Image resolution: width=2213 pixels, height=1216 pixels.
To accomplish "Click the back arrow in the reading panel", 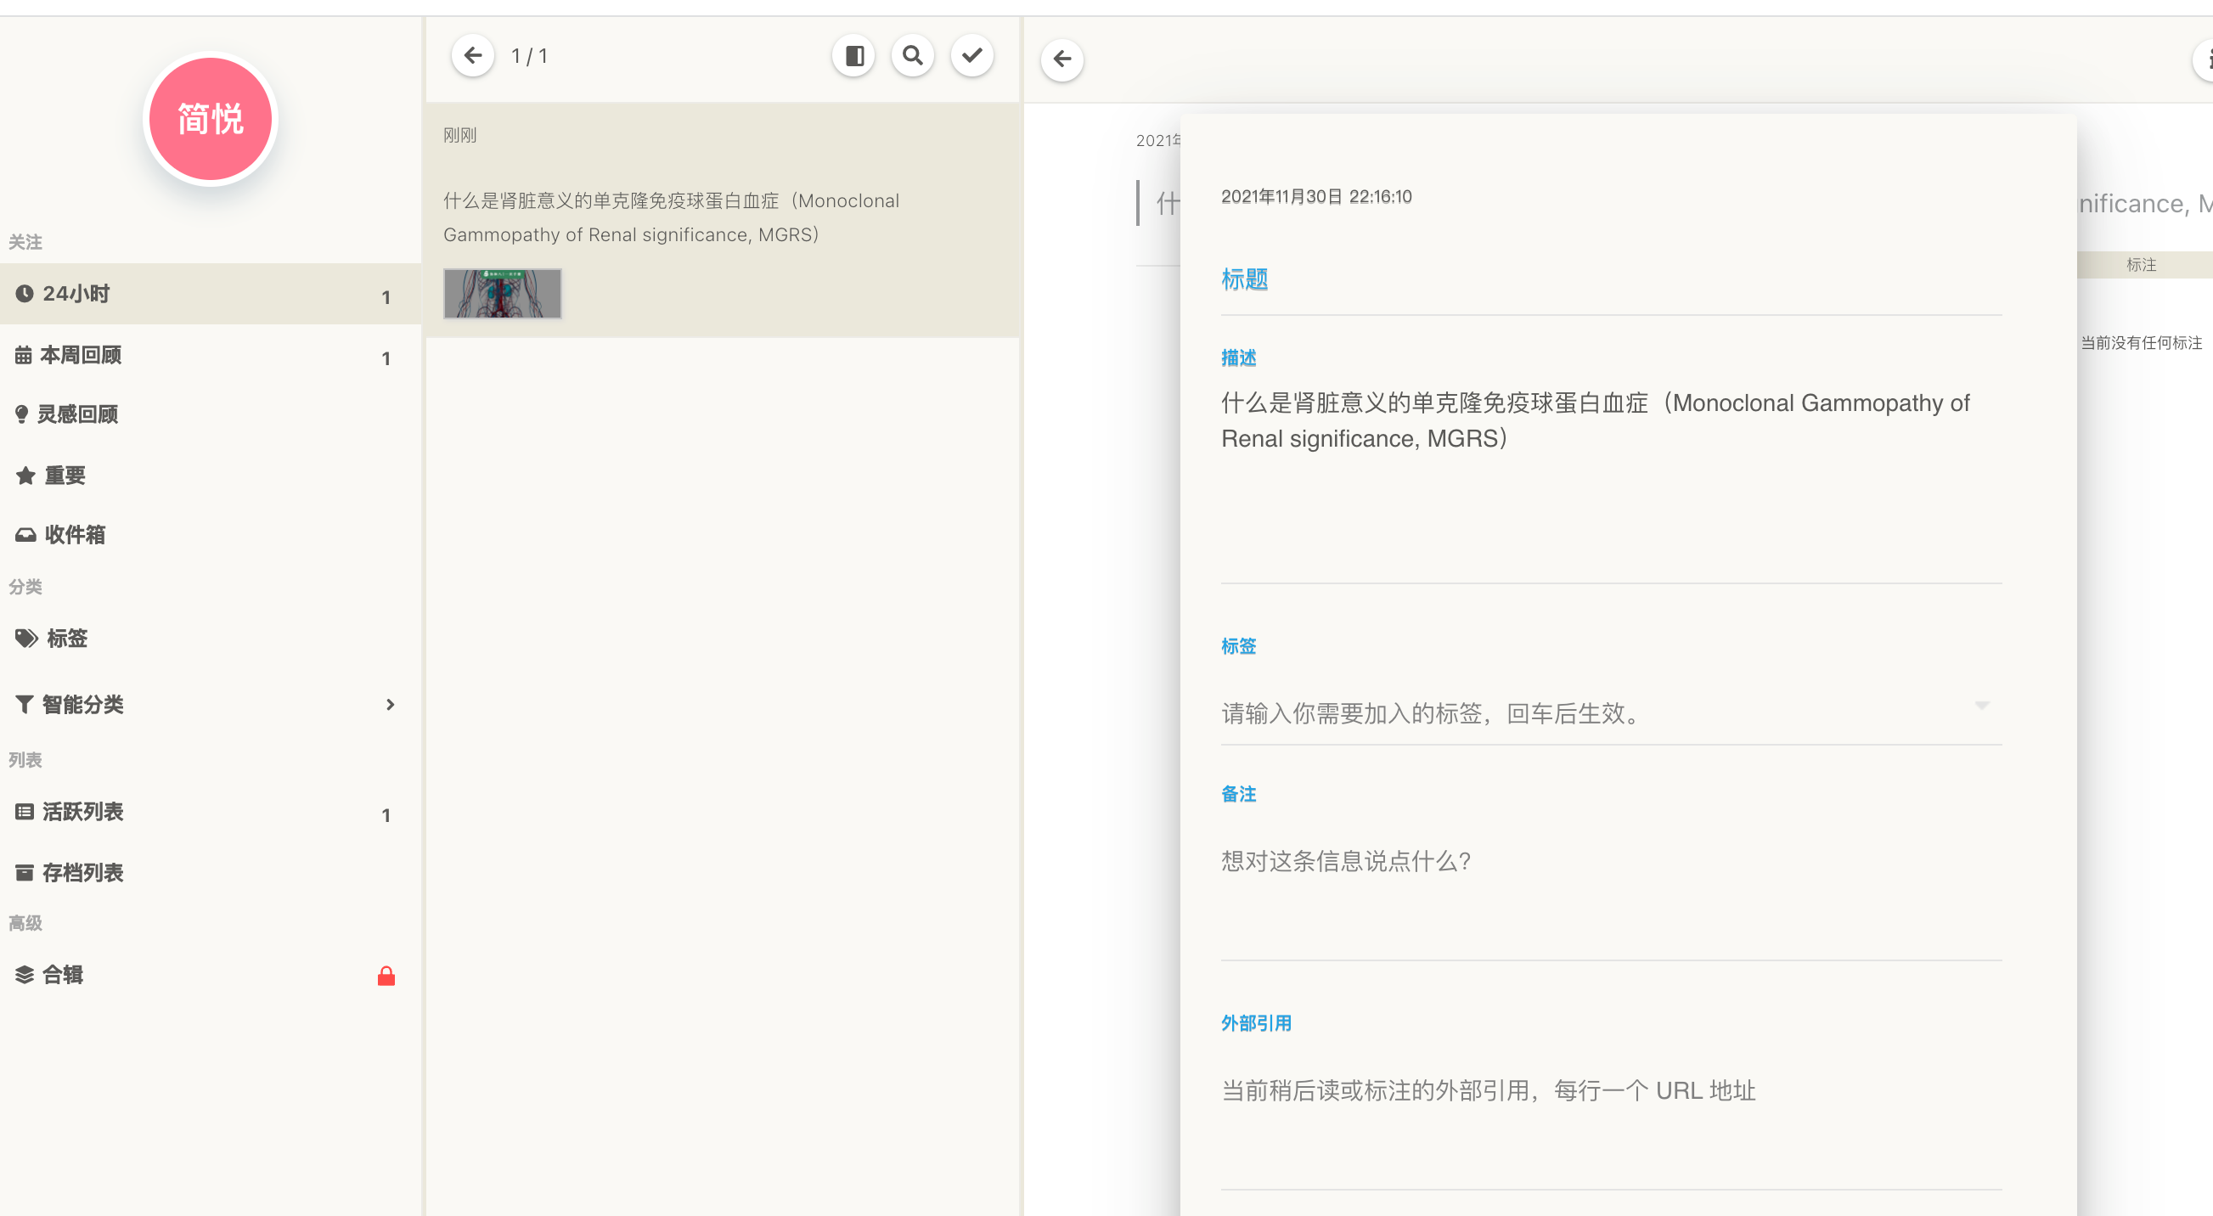I will tap(1061, 59).
